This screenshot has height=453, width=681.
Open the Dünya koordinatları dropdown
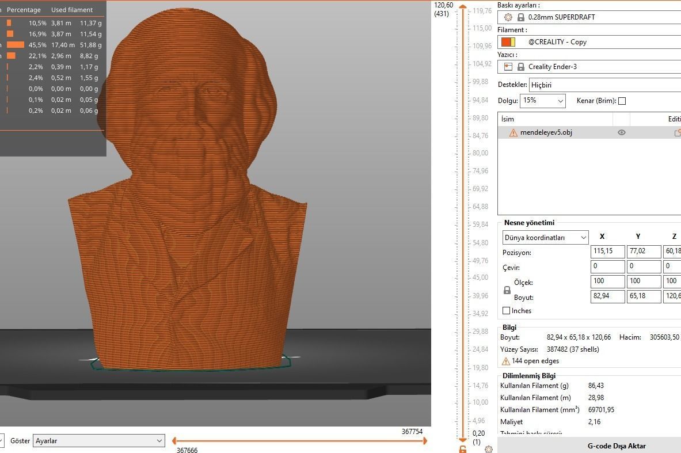546,238
